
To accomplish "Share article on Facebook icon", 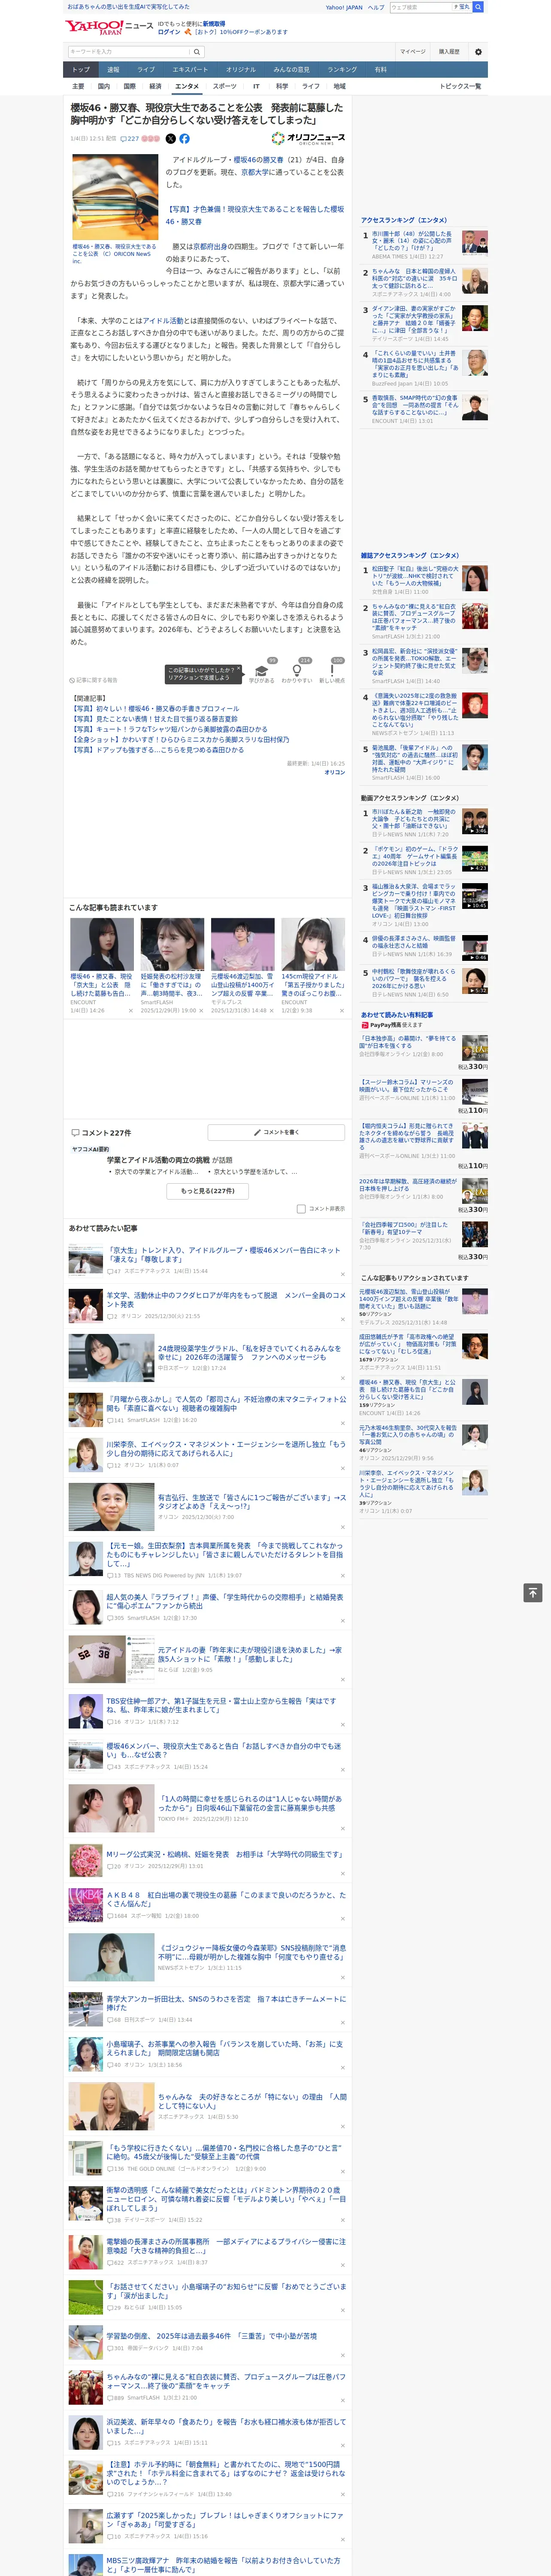I will [184, 139].
